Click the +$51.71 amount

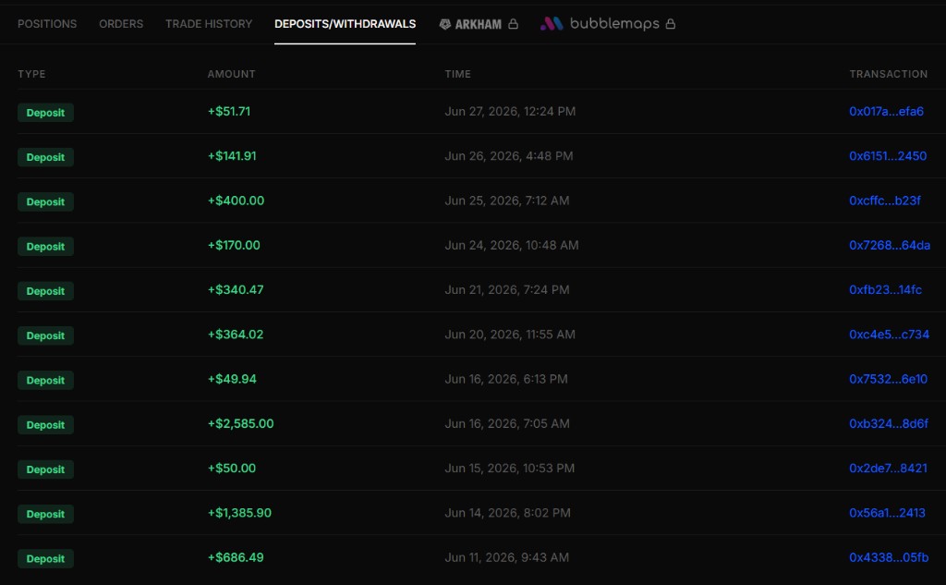click(229, 111)
